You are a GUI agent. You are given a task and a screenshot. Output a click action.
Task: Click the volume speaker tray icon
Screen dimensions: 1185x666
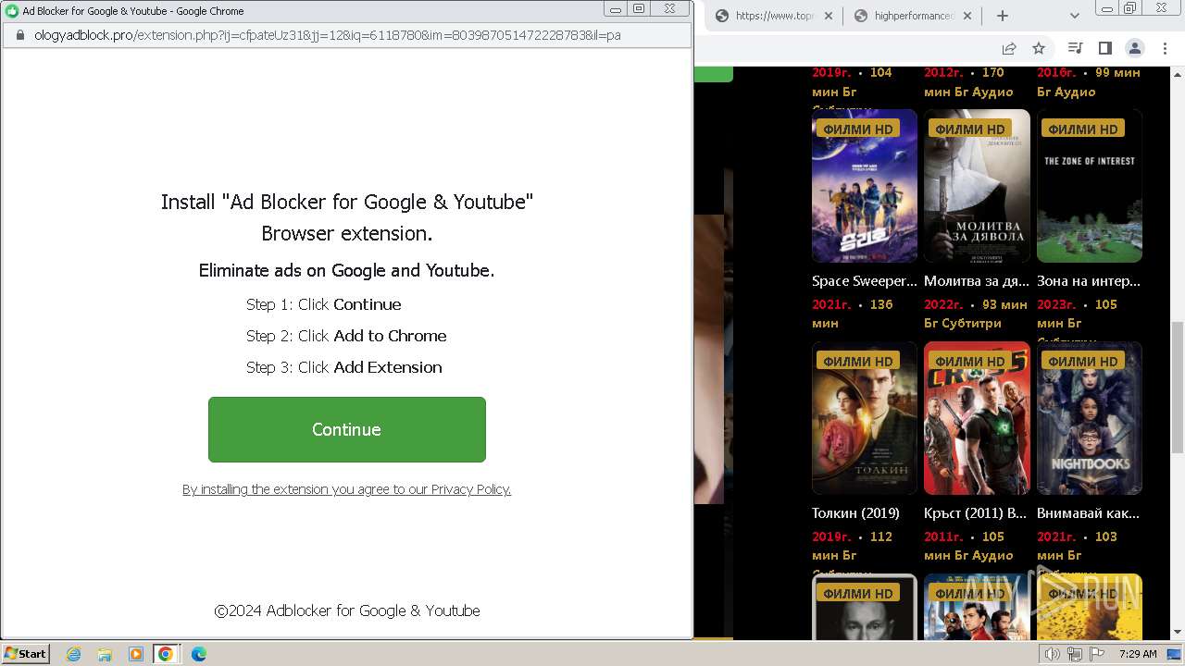1052,654
